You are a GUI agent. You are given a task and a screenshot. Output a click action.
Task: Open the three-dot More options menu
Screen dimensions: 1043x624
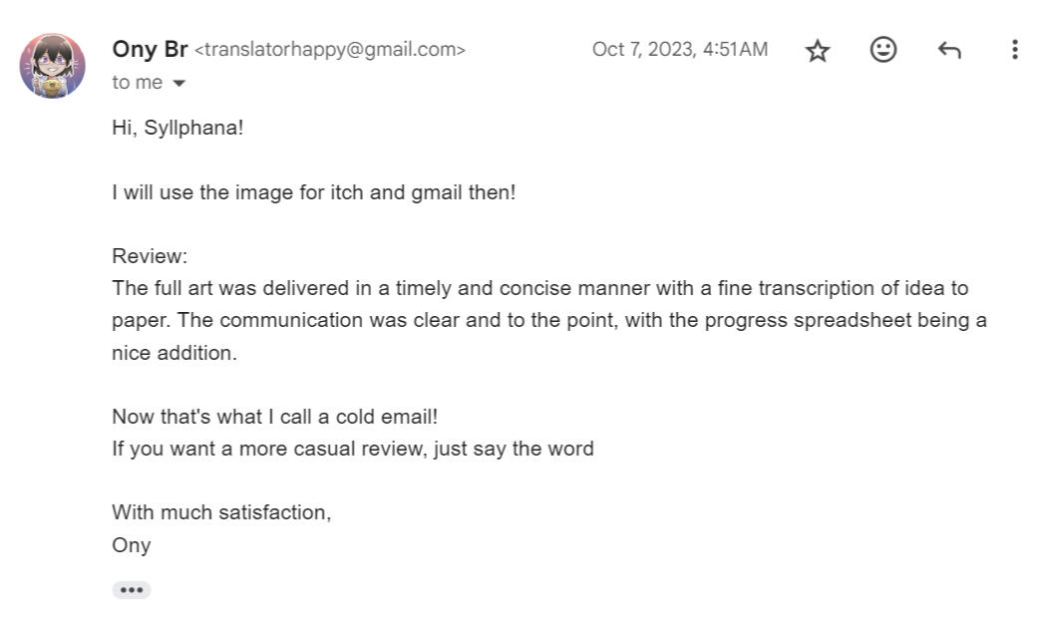click(x=1014, y=50)
